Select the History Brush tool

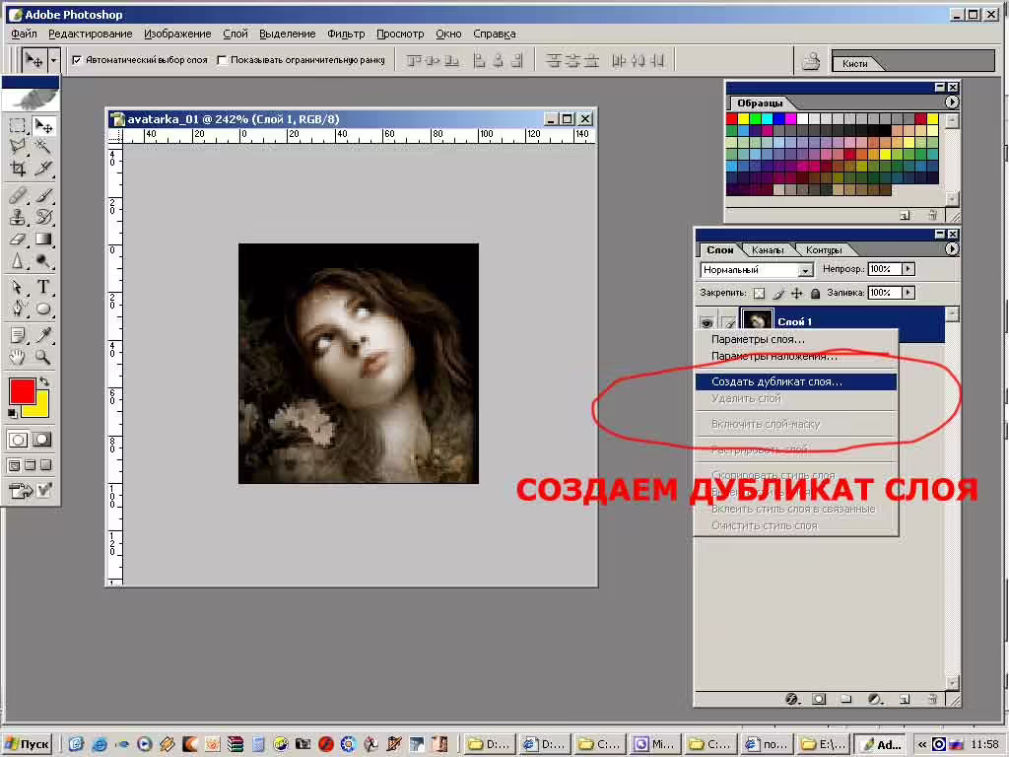click(43, 217)
